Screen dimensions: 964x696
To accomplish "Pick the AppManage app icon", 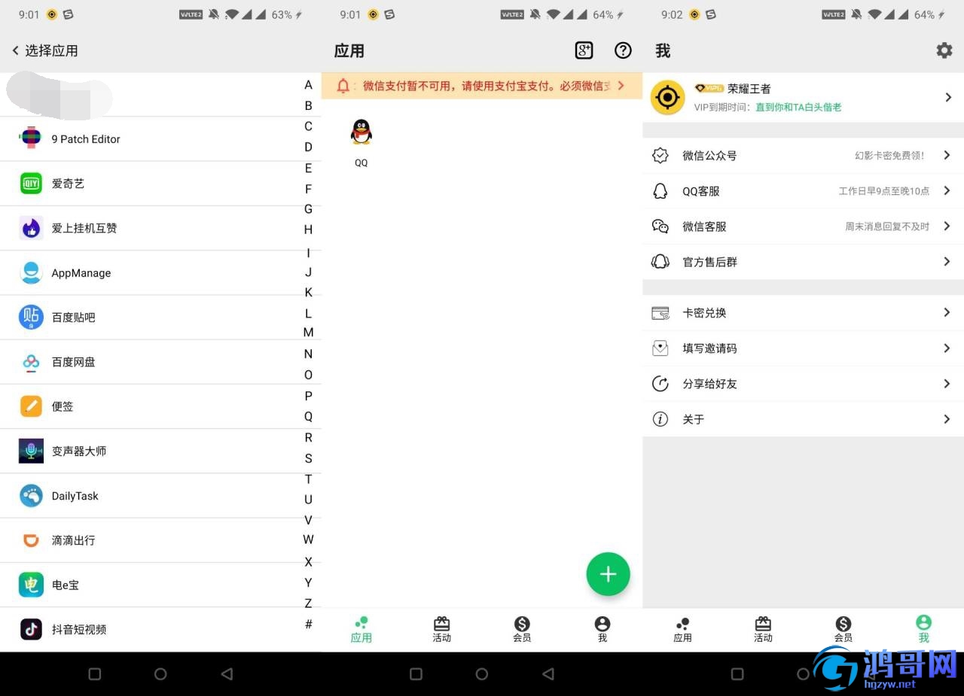I will [x=31, y=272].
